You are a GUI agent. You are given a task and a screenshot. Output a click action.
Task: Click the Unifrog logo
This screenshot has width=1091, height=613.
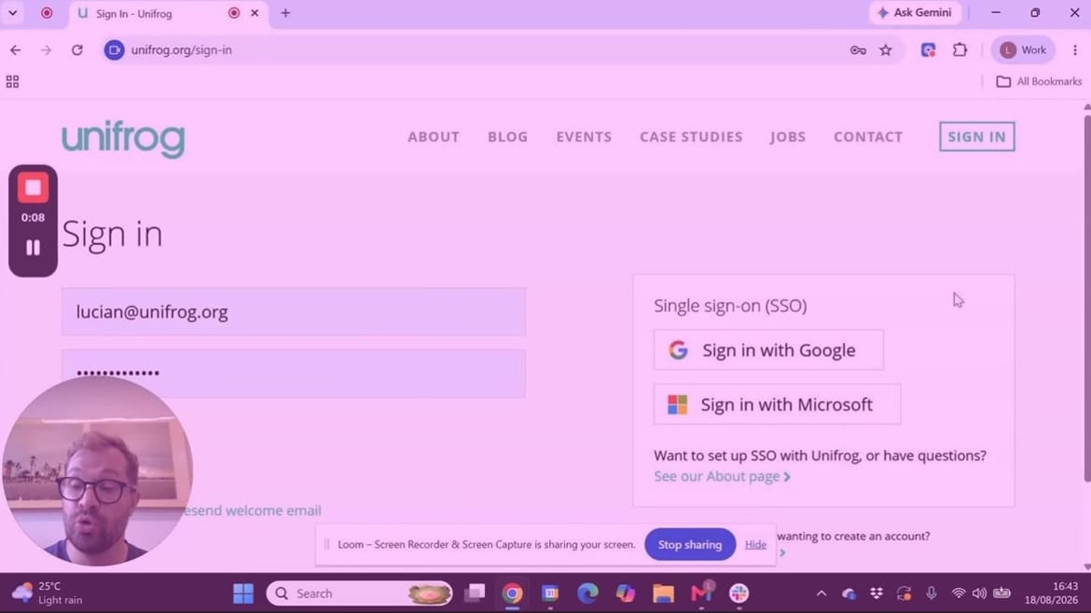point(123,138)
